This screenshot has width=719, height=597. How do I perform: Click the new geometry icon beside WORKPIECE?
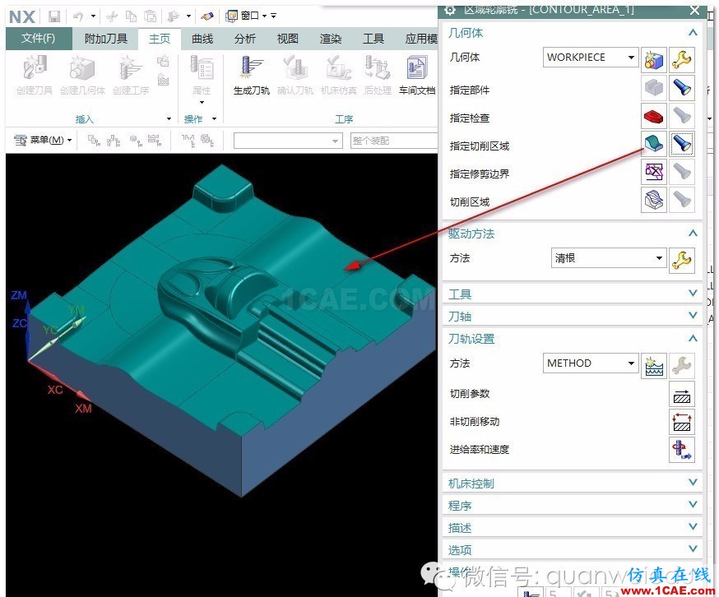coord(654,59)
